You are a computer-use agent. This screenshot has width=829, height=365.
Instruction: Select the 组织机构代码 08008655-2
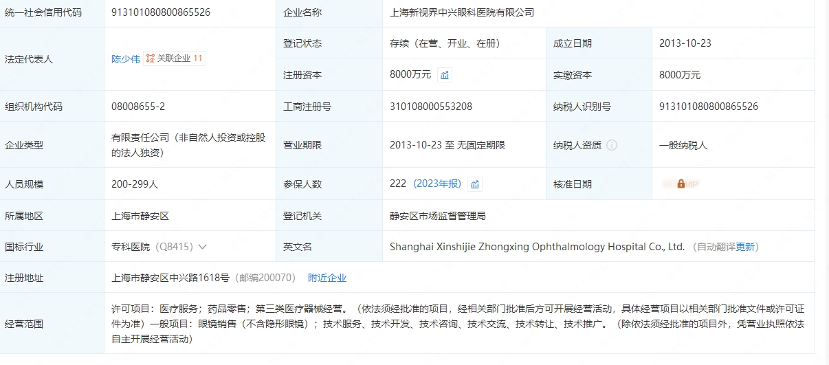click(138, 107)
